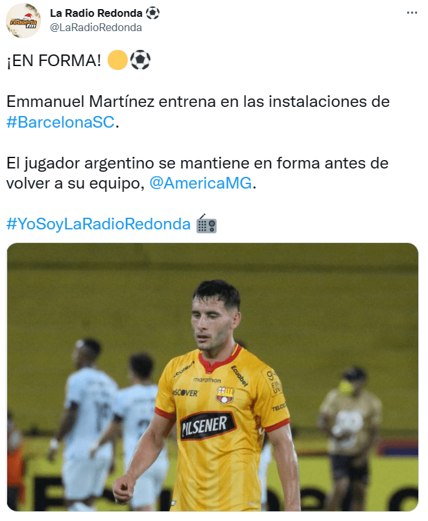
Task: Click the Marathon brand logo on the jersey
Action: [207, 380]
